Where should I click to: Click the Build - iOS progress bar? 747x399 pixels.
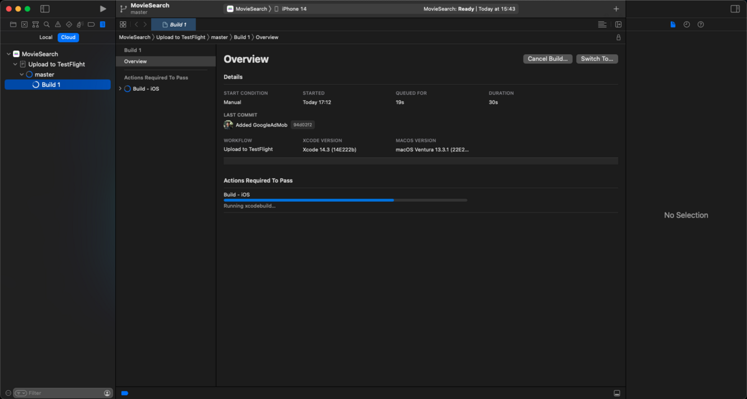[x=345, y=200]
